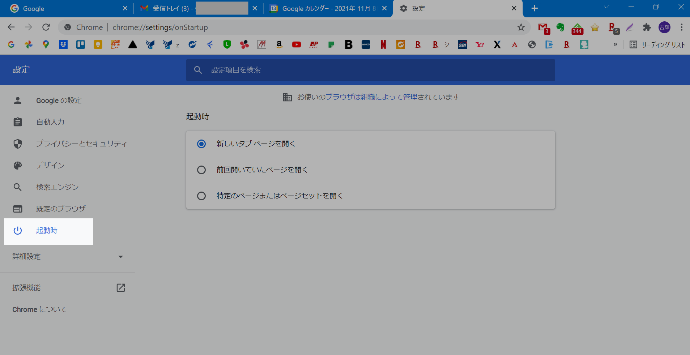The width and height of the screenshot is (690, 355).
Task: Bookmark this page with the star icon
Action: [x=521, y=27]
